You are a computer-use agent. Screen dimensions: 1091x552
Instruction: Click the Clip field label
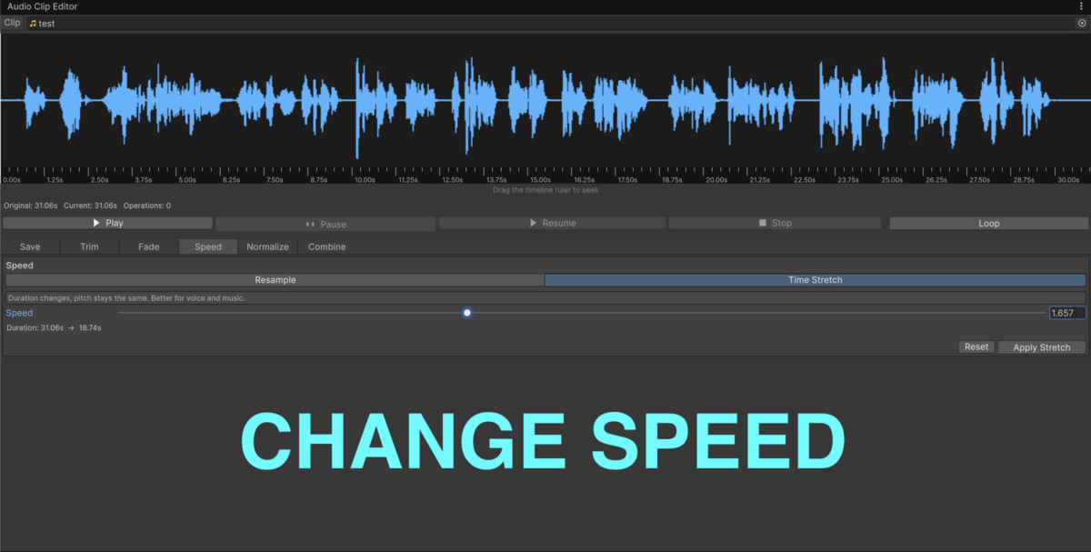click(12, 23)
